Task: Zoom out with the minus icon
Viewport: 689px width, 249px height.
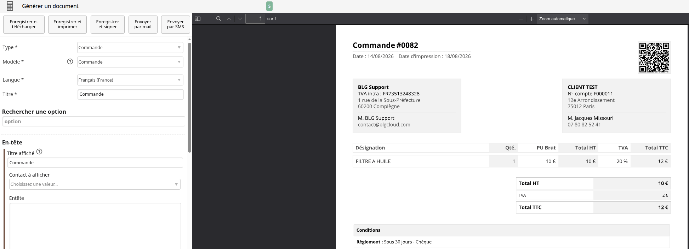Action: [521, 19]
